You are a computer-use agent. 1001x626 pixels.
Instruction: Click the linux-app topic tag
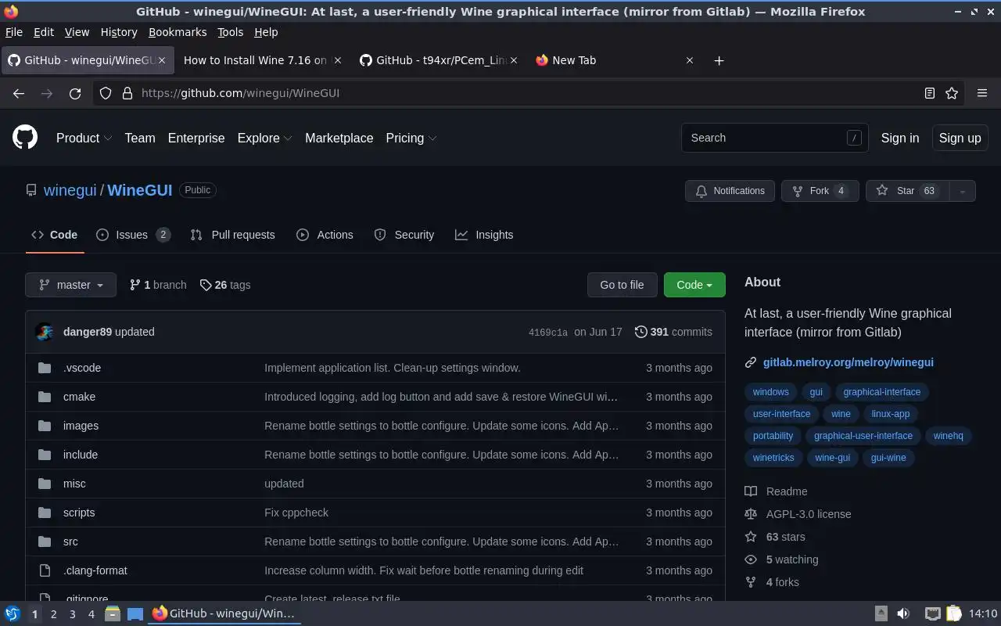(x=891, y=414)
